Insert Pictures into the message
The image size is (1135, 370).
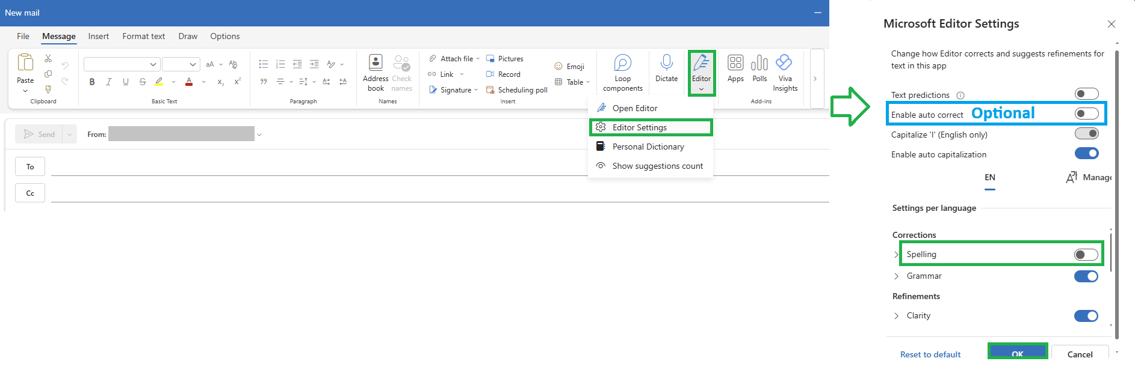coord(505,59)
